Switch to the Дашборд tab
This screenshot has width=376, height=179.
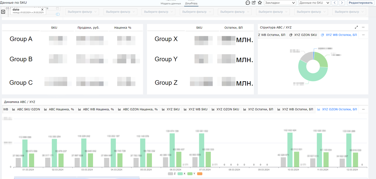tap(191, 3)
